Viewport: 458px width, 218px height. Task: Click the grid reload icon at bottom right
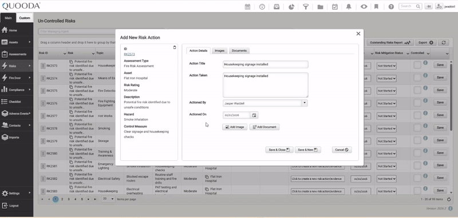pyautogui.click(x=449, y=199)
